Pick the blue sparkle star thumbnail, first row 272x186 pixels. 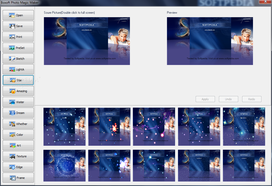[64, 127]
